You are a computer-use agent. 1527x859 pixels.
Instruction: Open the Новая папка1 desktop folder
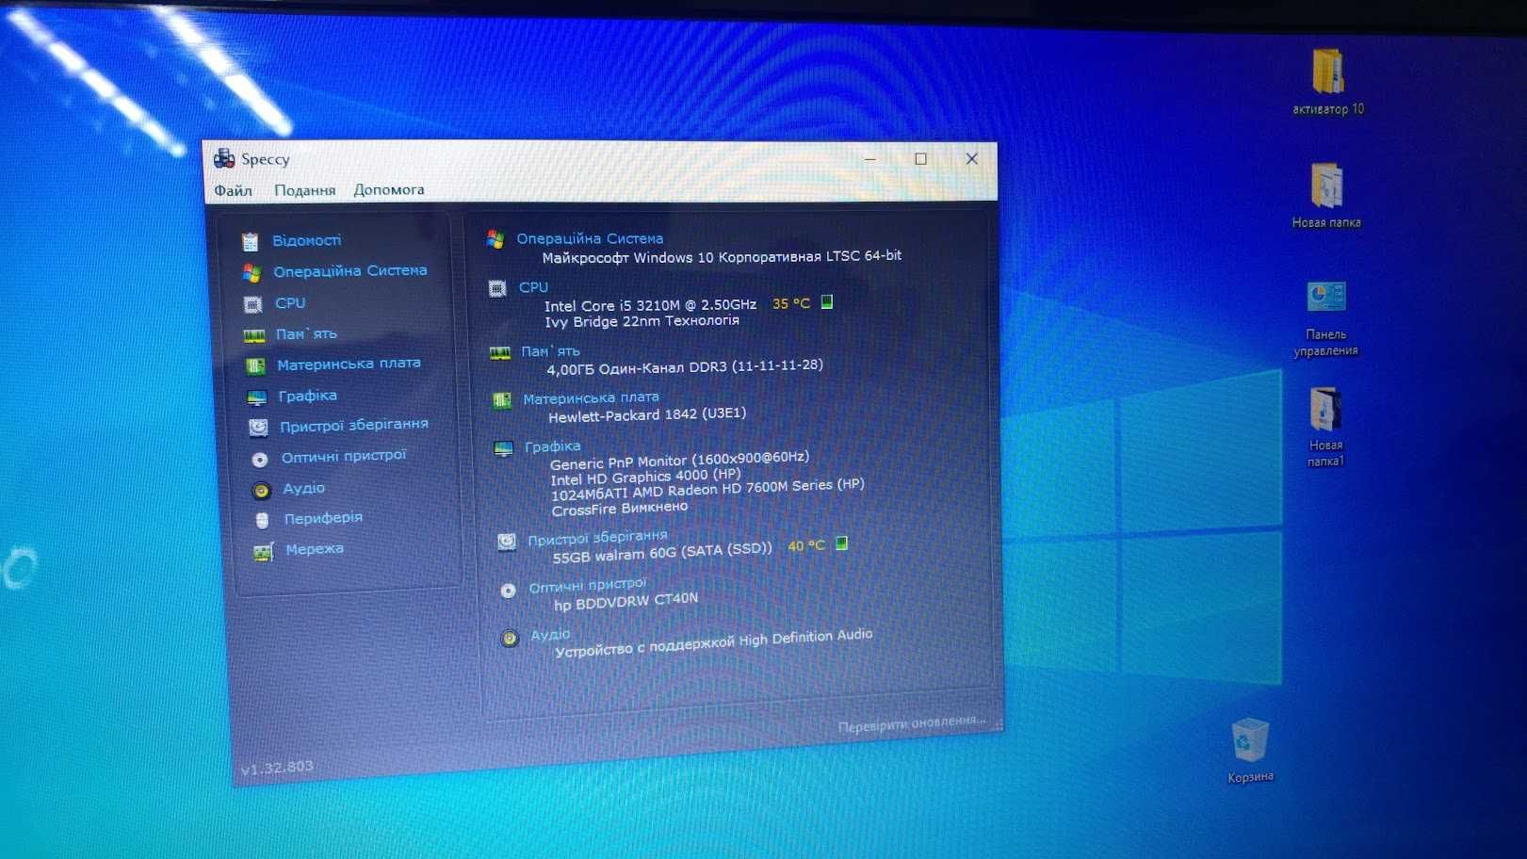[1325, 427]
